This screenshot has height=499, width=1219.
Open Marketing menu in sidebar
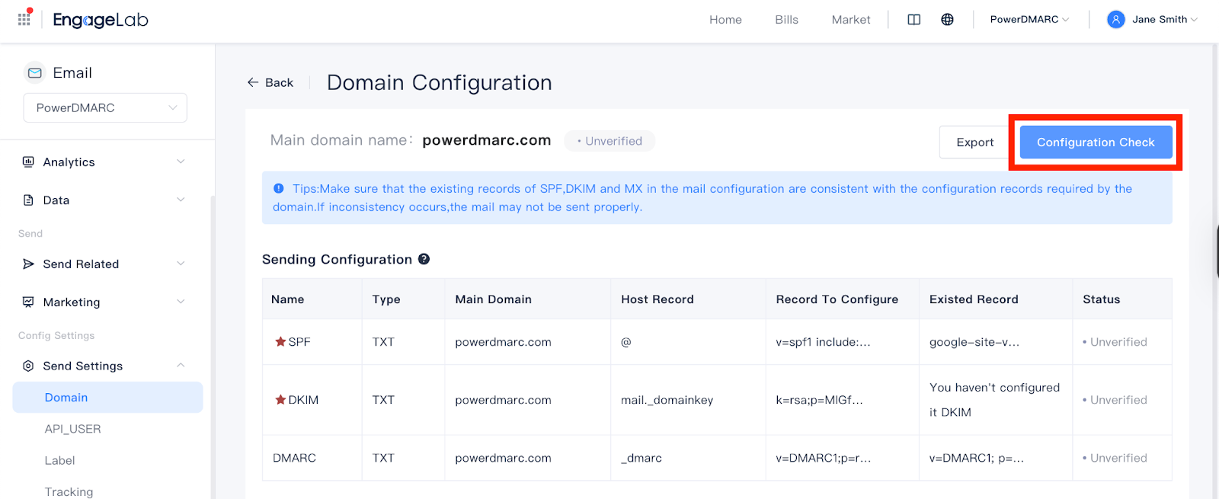pos(105,302)
